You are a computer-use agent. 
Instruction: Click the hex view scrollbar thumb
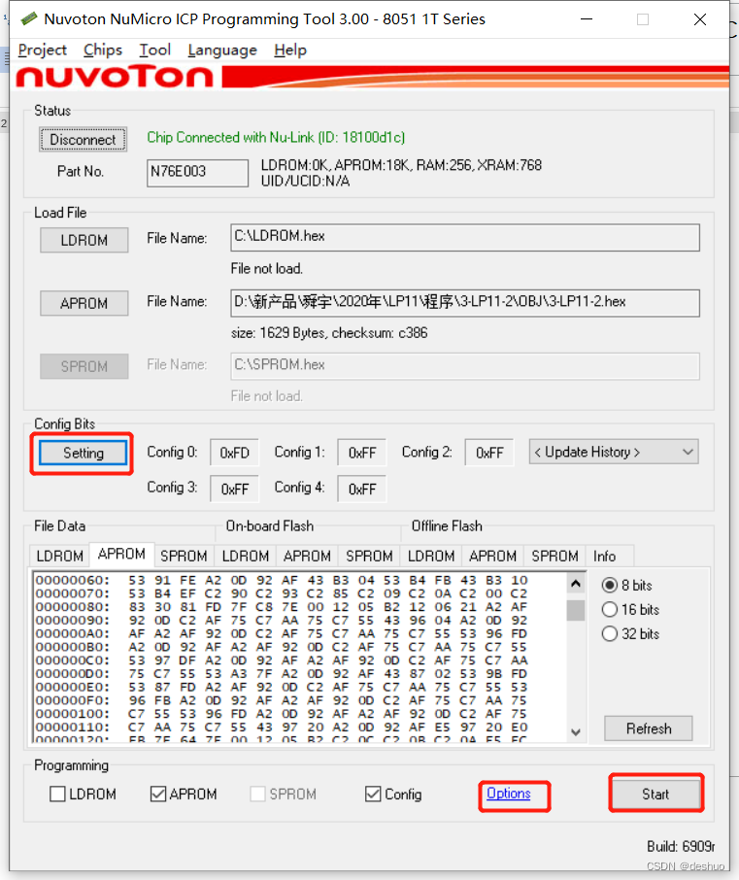576,610
